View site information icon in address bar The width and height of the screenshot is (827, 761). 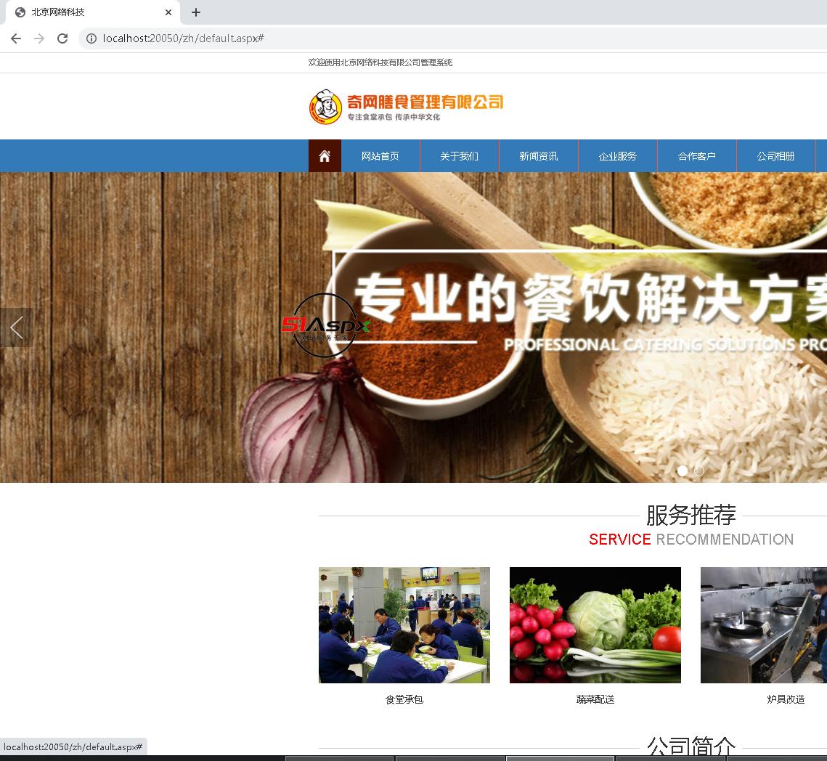91,38
